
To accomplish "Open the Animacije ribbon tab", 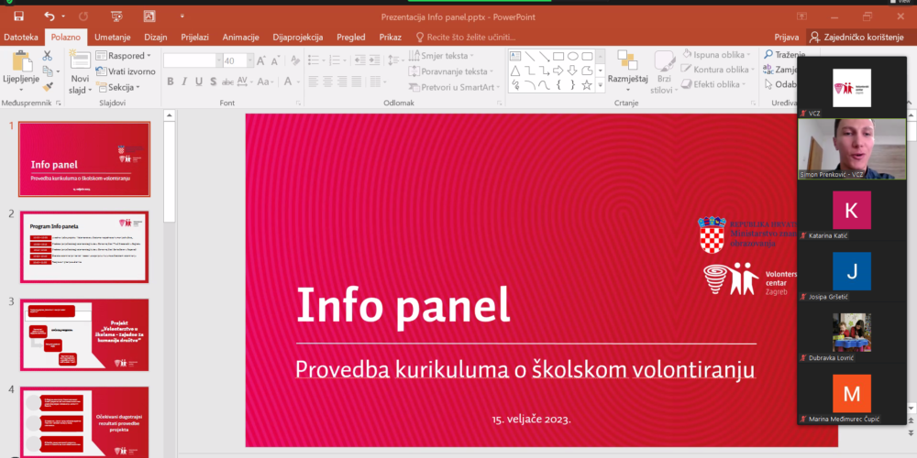I will pyautogui.click(x=241, y=37).
